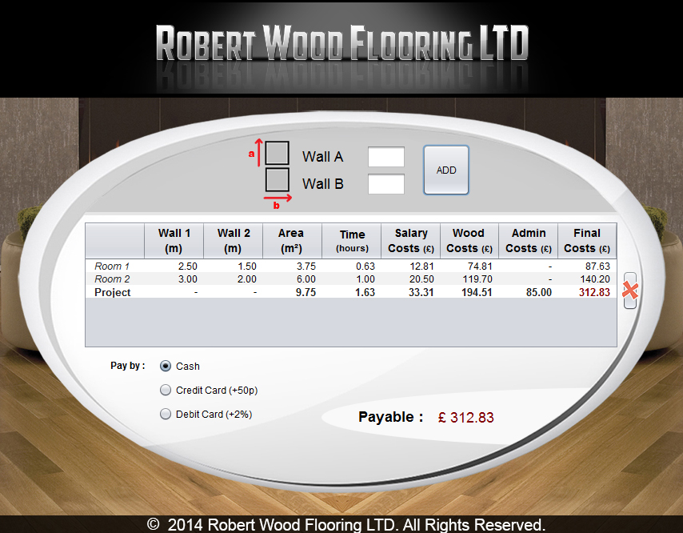Choose Credit Card (+50p) payment

[166, 391]
